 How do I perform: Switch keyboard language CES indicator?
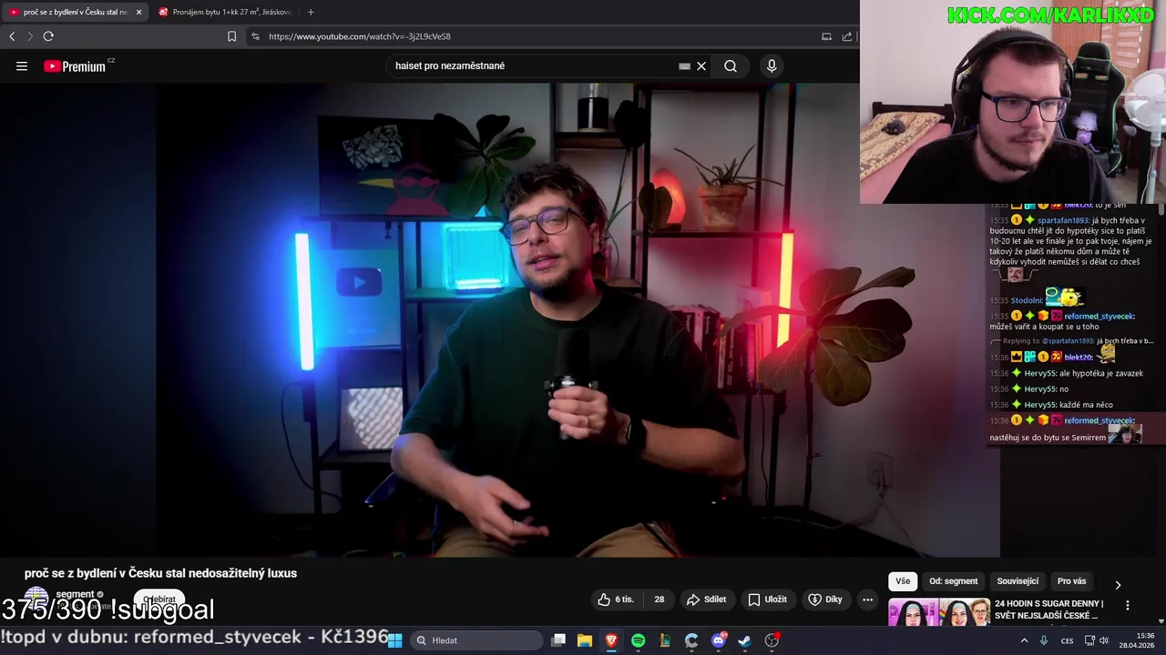click(x=1067, y=640)
